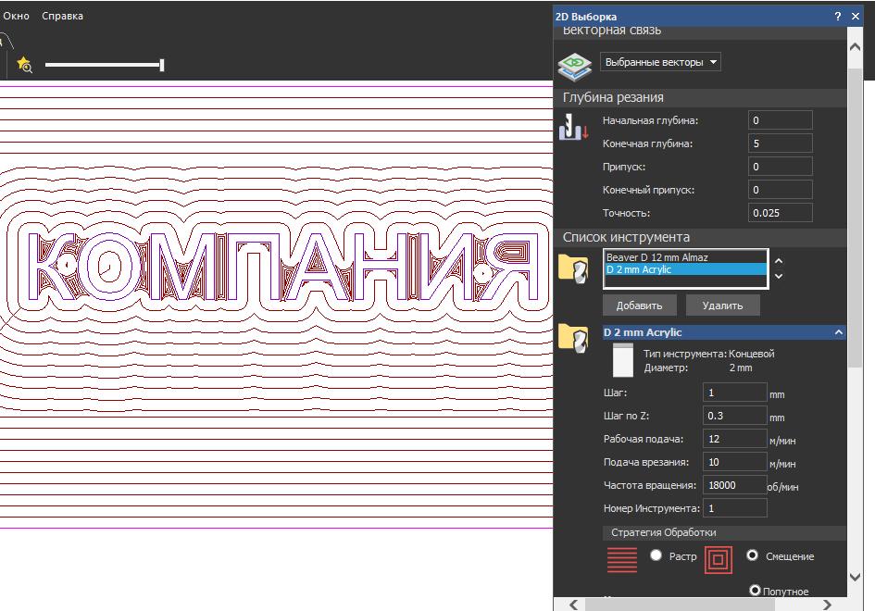Click the vector association layers icon
Viewport: 875px width, 611px height.
click(574, 67)
